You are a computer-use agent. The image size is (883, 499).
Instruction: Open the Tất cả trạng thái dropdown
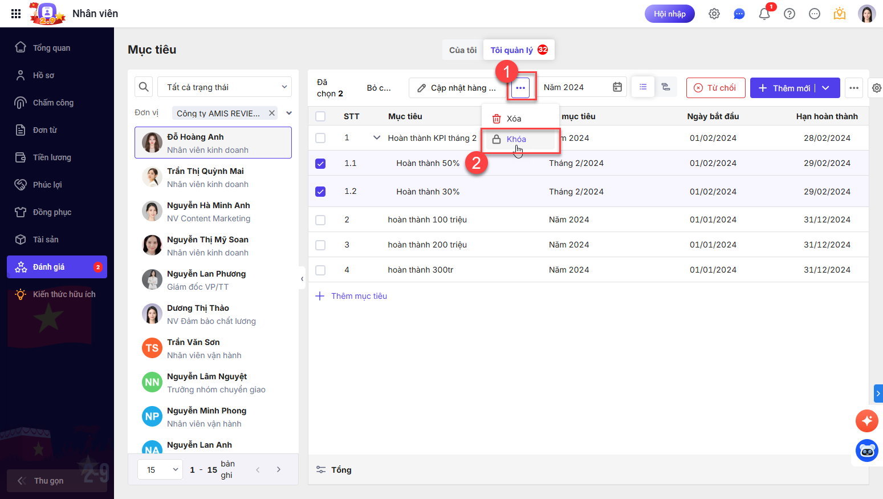(225, 87)
